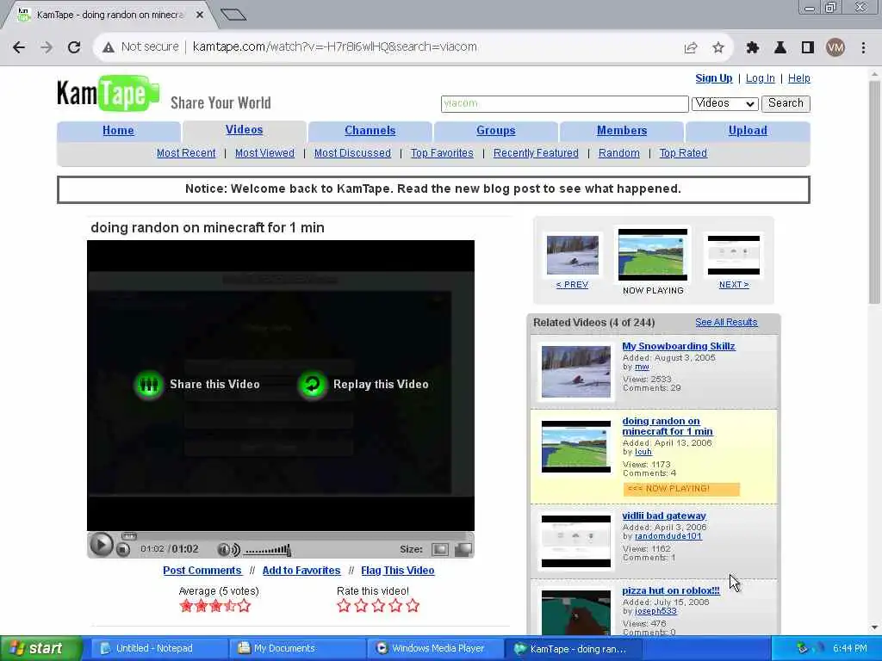Click the Search button
Viewport: 882px width, 661px height.
click(786, 103)
